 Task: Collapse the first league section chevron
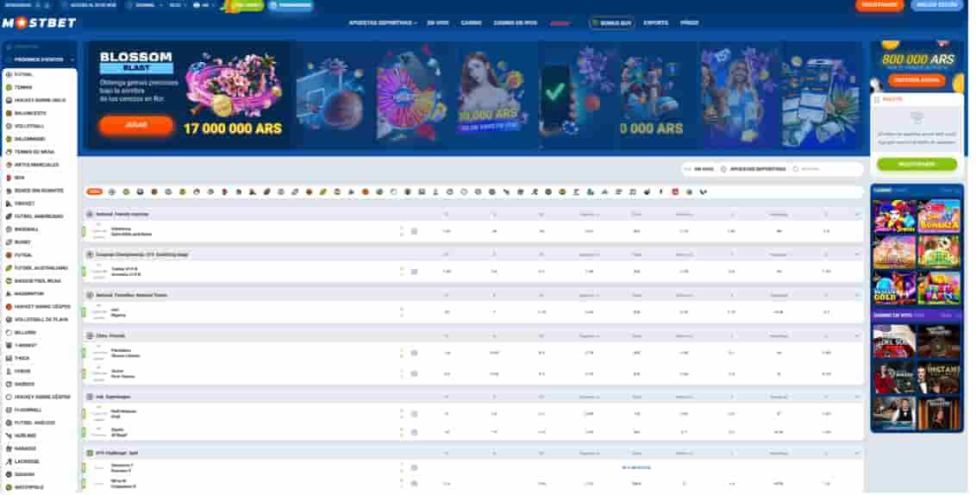pos(857,214)
